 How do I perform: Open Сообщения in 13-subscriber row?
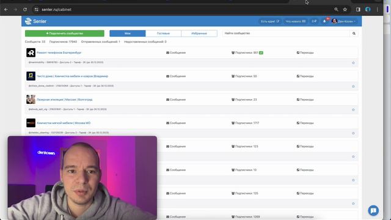(x=176, y=170)
